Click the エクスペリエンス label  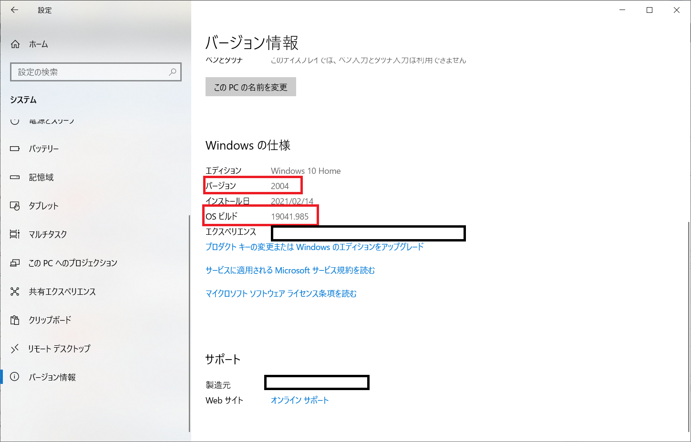pyautogui.click(x=231, y=231)
